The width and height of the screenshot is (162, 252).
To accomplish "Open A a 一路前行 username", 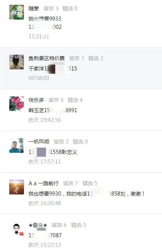I will 43,183.
